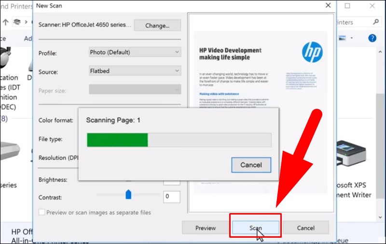This screenshot has width=386, height=244.
Task: Open the Source dropdown showing Flatbed
Action: pos(135,71)
